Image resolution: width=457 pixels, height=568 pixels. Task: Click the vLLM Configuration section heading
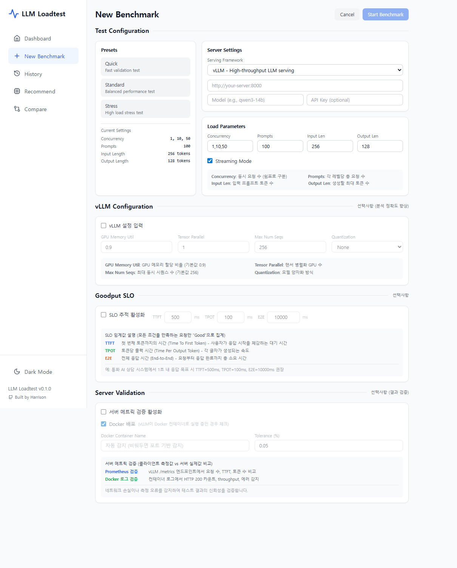coord(124,206)
